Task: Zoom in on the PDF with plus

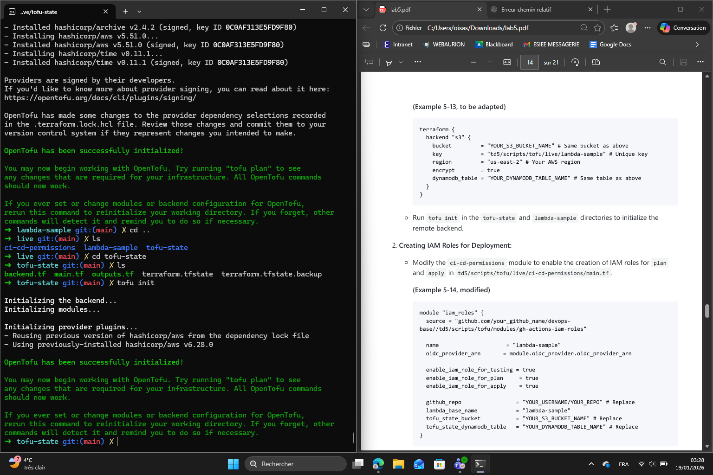Action: [490, 62]
